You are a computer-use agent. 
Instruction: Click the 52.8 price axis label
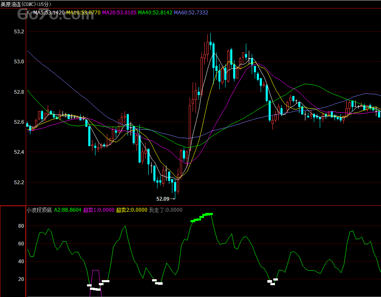19,92
